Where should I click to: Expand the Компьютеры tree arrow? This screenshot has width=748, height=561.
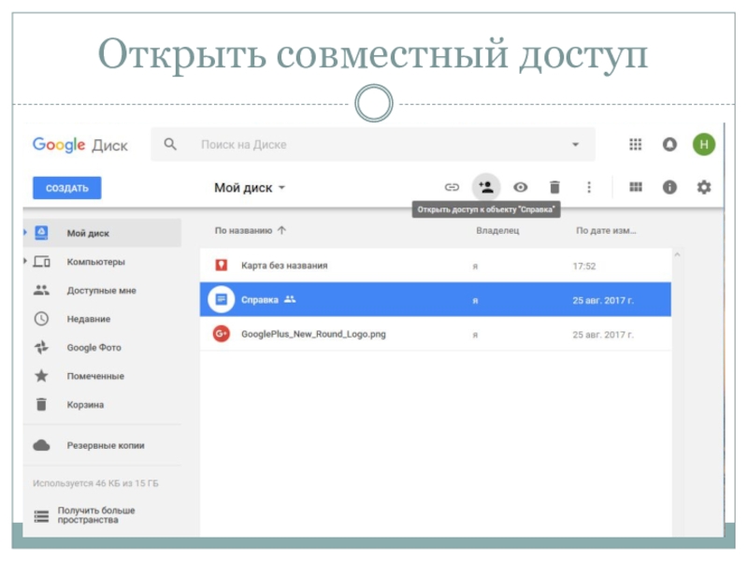pyautogui.click(x=25, y=261)
